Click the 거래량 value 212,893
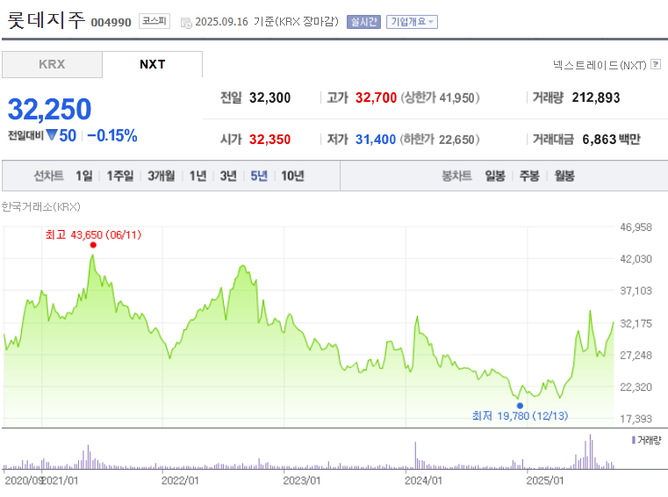The width and height of the screenshot is (668, 497). (596, 97)
